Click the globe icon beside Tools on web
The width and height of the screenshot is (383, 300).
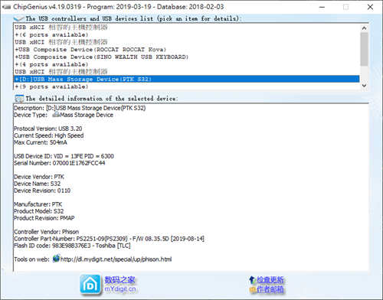tap(56, 258)
